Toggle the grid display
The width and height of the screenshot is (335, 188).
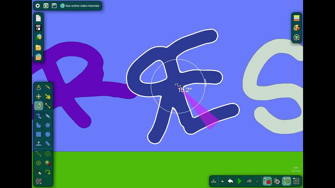[x=296, y=181]
